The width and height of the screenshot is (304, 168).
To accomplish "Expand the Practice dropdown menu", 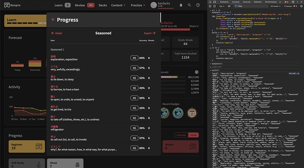I will pos(137,5).
